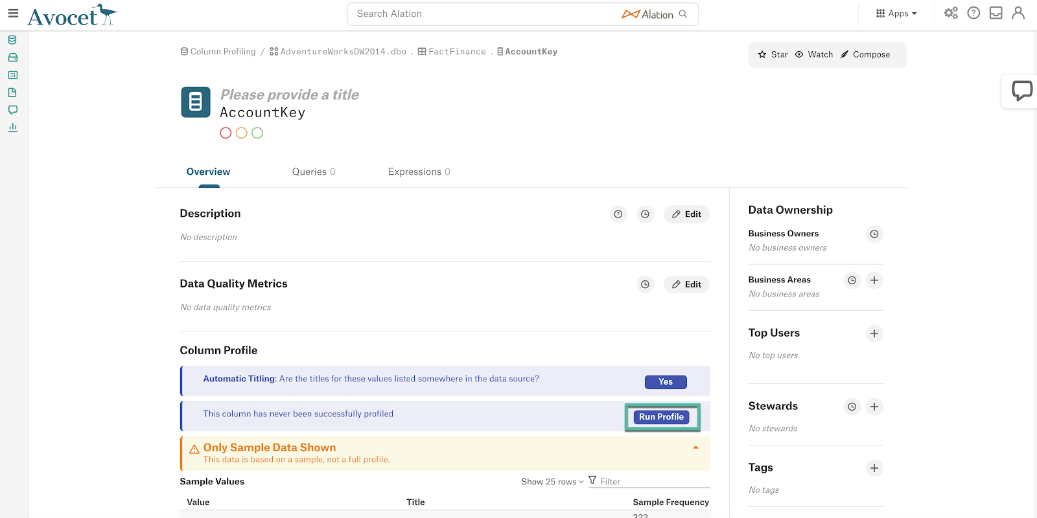This screenshot has height=518, width=1037.
Task: Open the bar chart dashboards icon in sidebar
Action: pyautogui.click(x=12, y=128)
